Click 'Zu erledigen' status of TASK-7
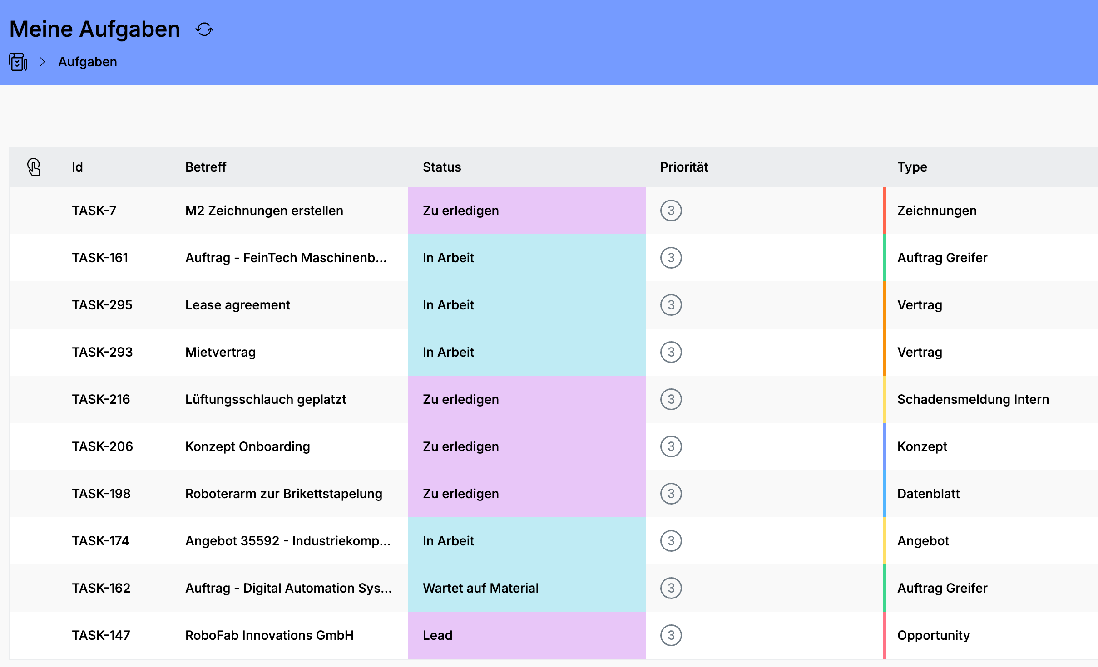The image size is (1098, 667). click(527, 211)
